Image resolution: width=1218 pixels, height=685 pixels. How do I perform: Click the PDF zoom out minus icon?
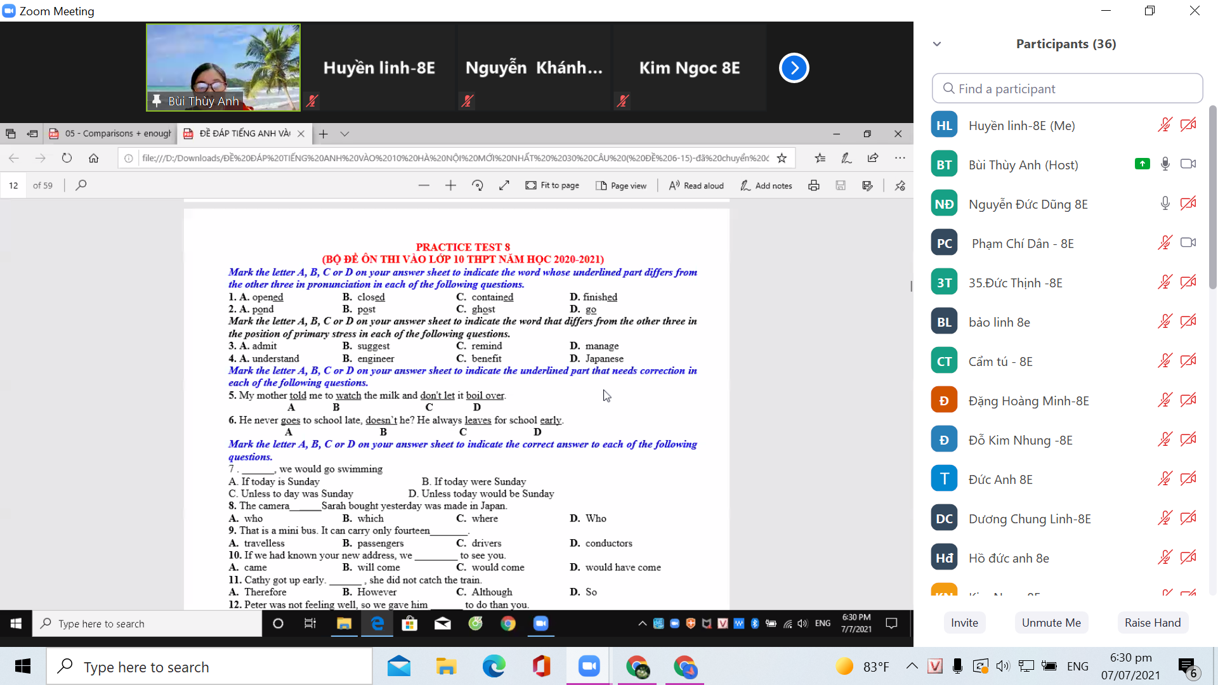pyautogui.click(x=424, y=185)
